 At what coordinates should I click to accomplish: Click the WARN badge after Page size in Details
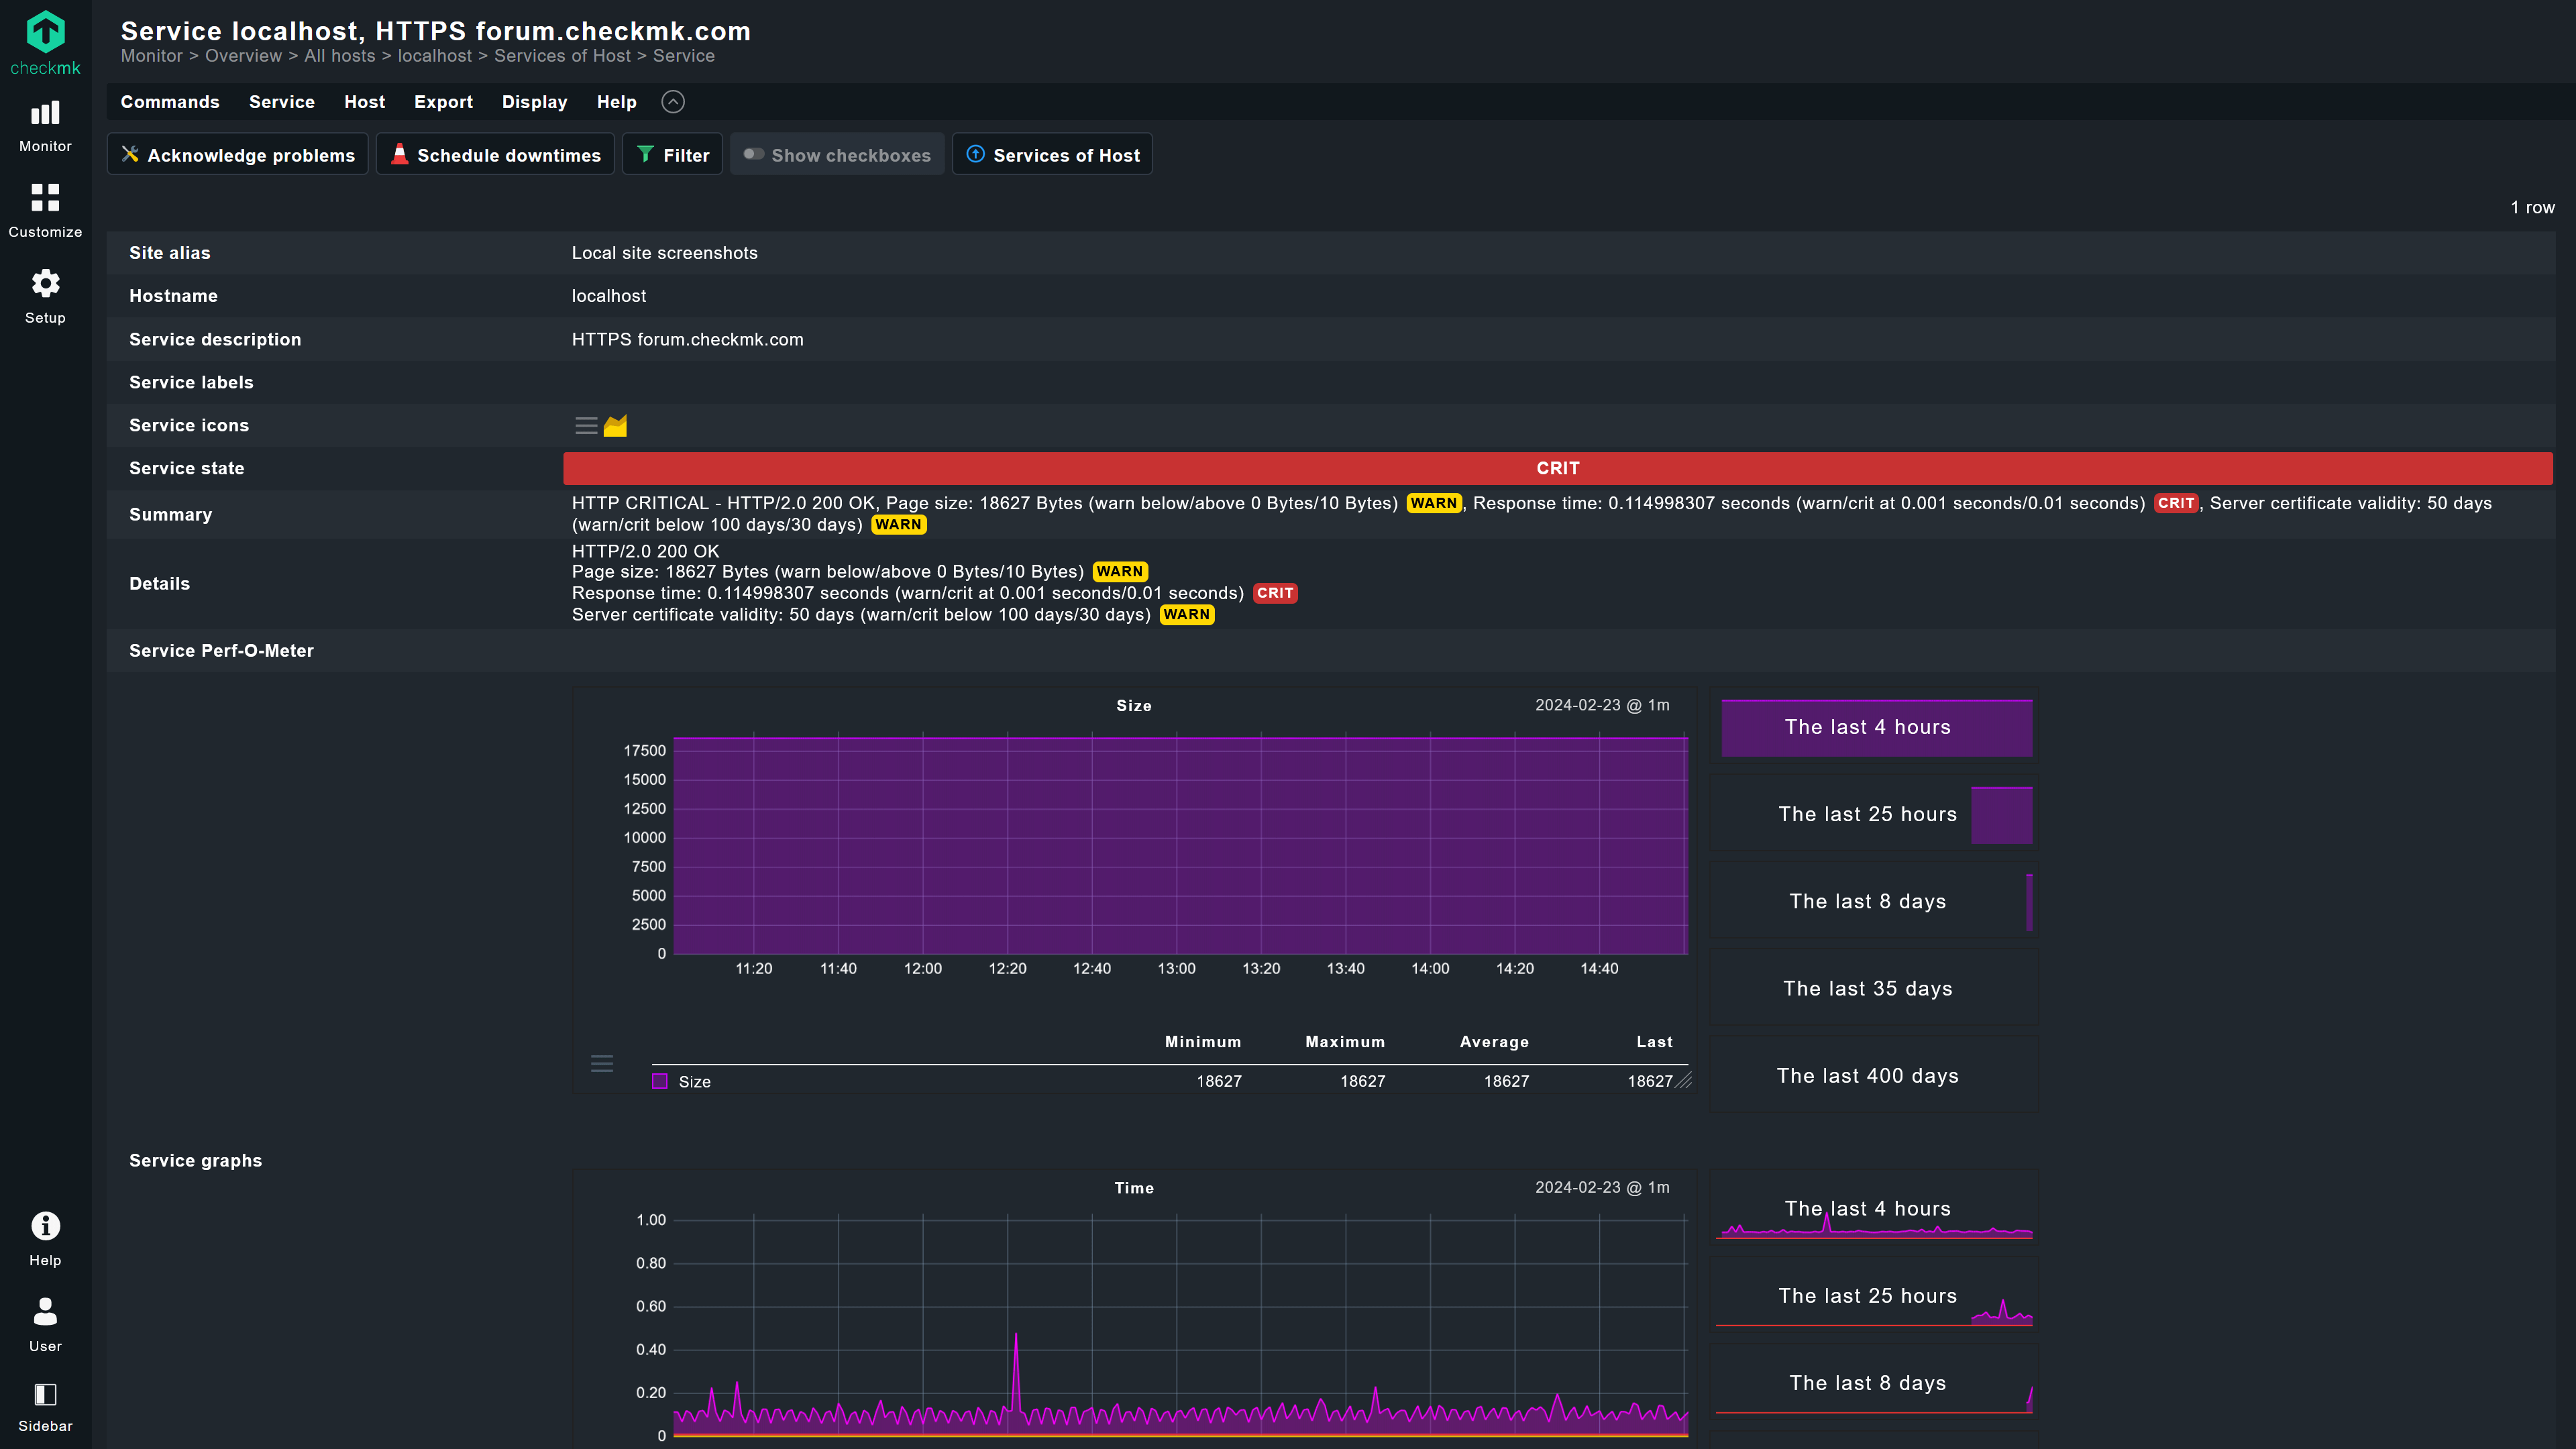(x=1120, y=571)
